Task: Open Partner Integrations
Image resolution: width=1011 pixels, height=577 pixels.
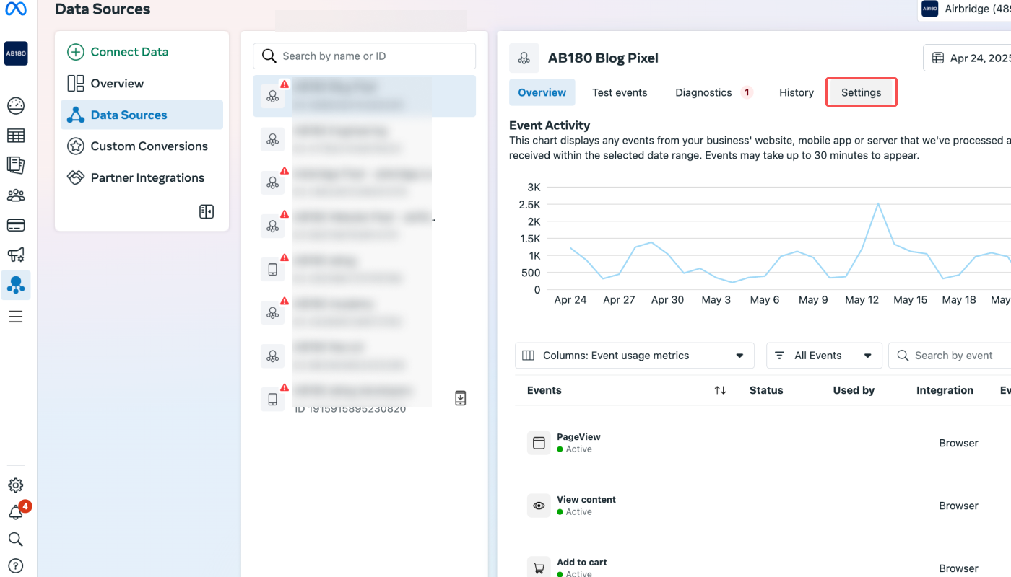Action: point(136,178)
